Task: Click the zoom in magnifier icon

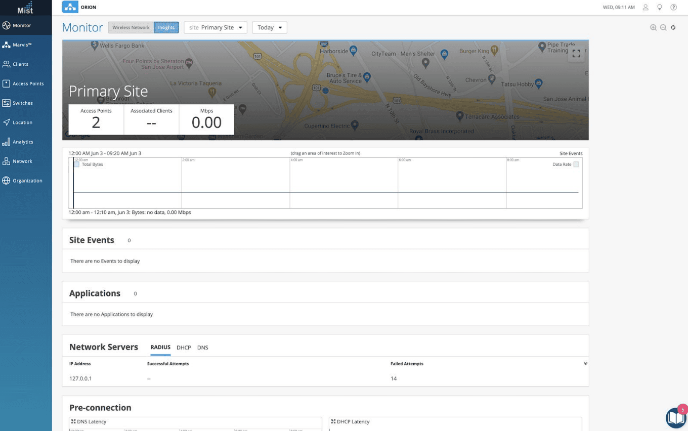Action: (653, 28)
